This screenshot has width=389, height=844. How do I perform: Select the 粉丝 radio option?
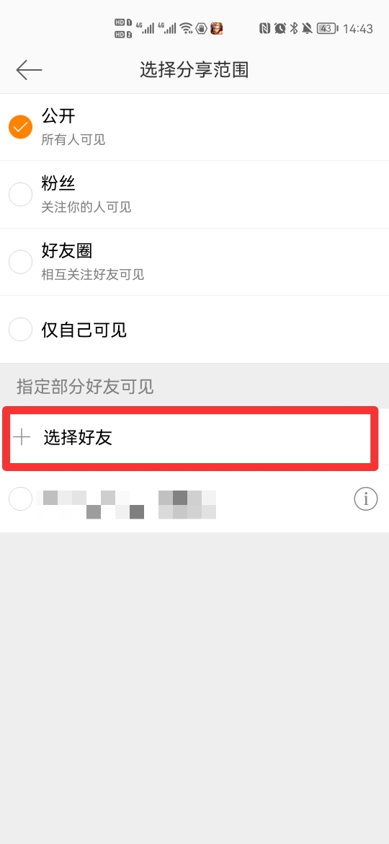20,194
